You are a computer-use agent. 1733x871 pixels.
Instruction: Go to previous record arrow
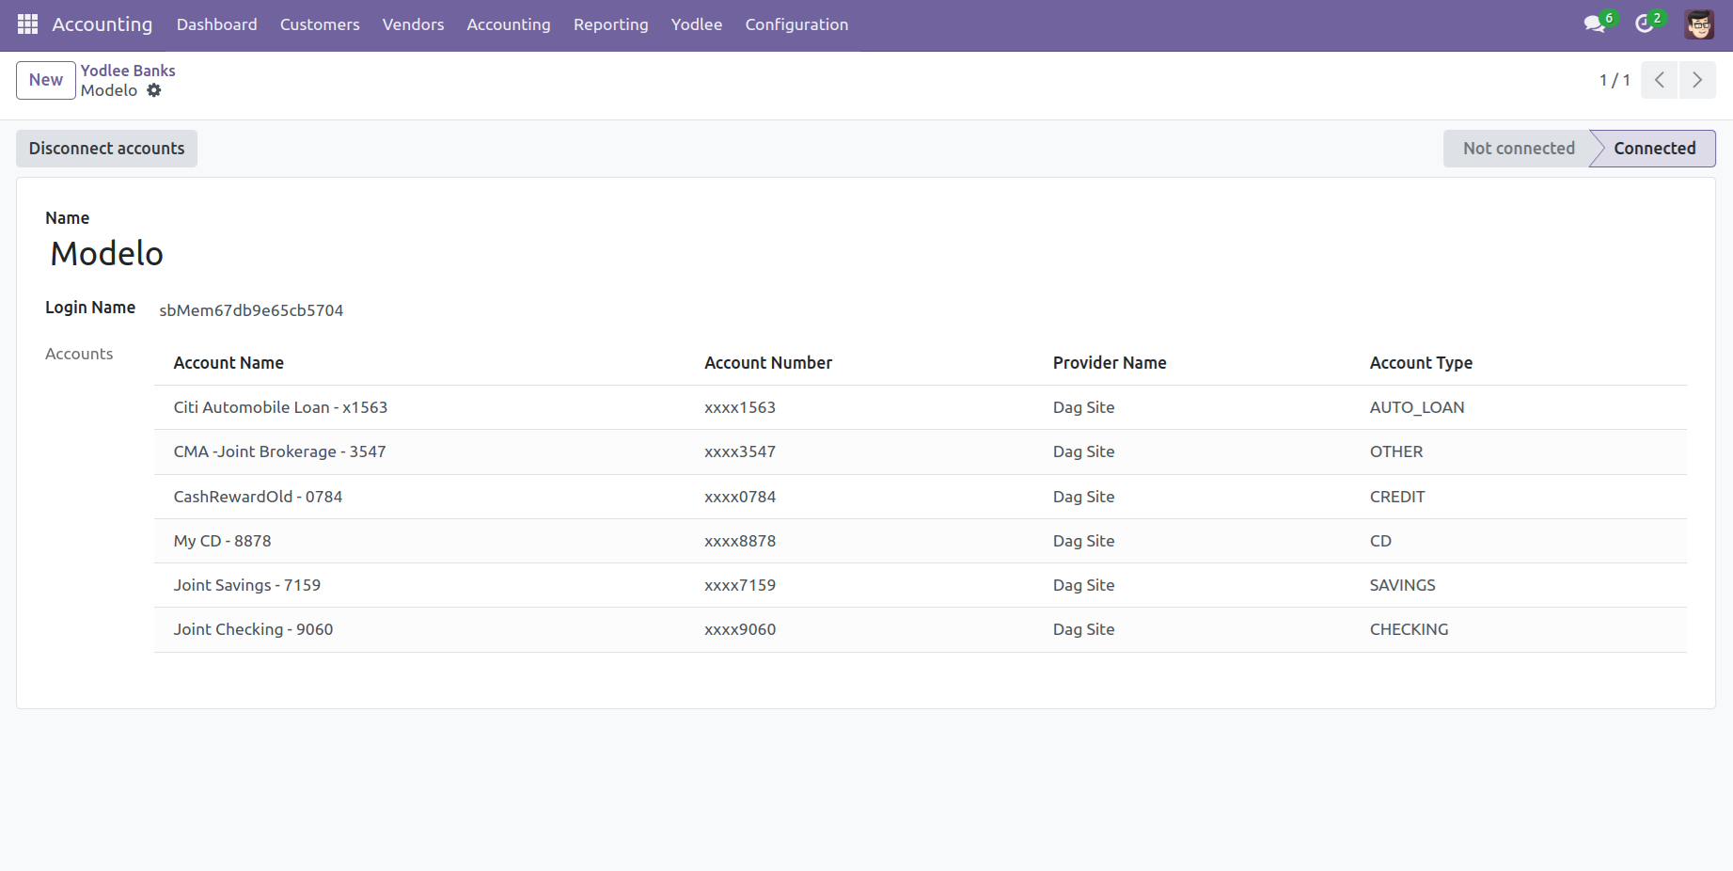(1660, 80)
